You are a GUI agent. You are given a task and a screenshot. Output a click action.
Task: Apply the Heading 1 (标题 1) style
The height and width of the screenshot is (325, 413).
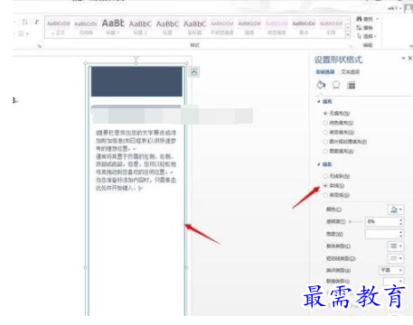[x=113, y=27]
